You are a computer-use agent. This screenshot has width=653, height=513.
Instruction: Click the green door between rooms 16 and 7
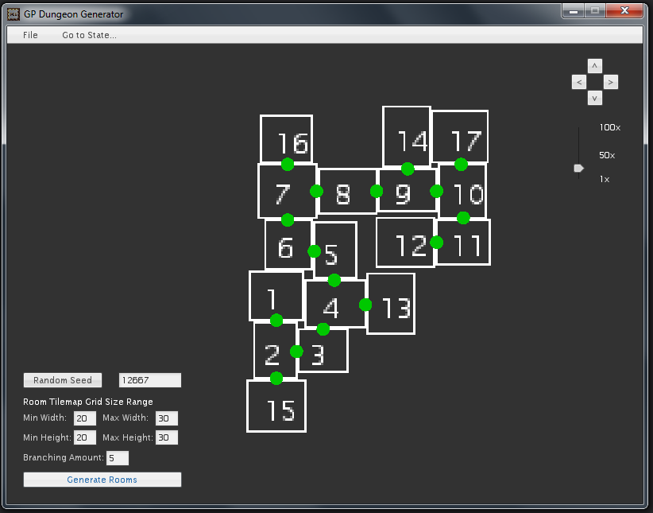click(x=288, y=165)
